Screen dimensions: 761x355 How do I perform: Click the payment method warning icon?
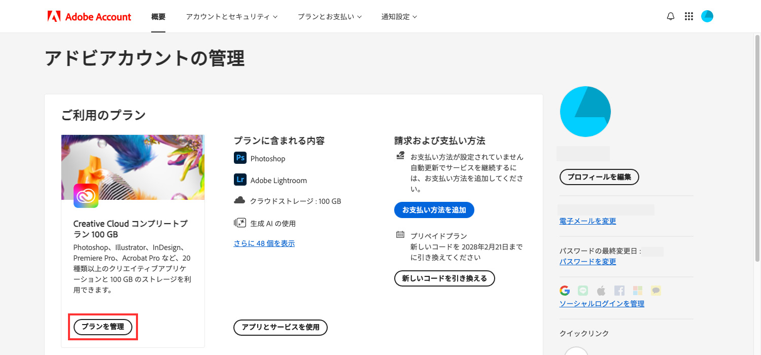400,156
